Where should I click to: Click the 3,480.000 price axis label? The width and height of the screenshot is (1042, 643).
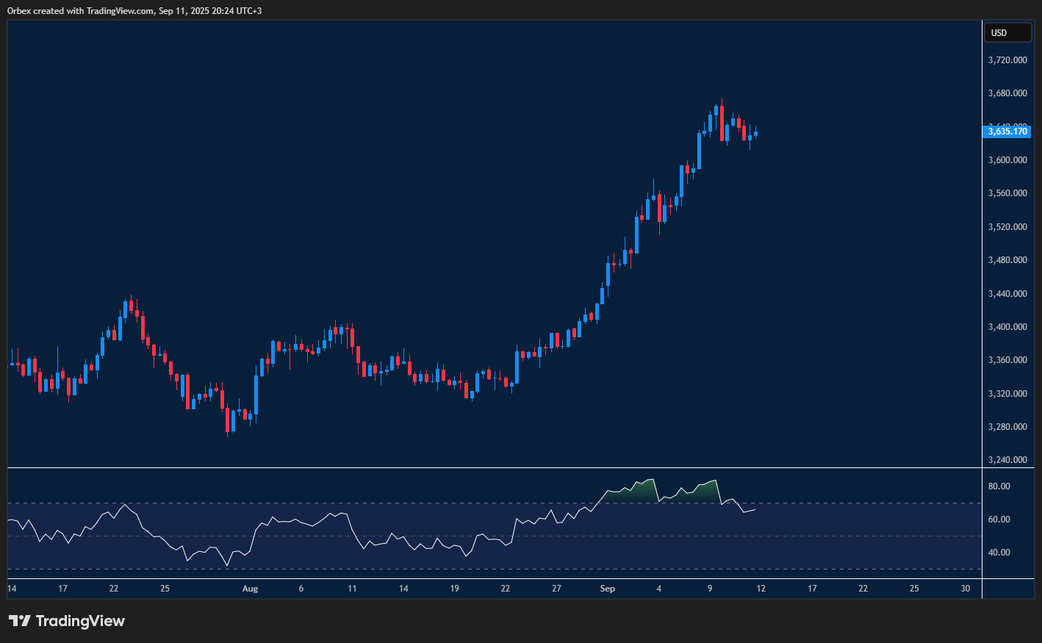click(x=1007, y=260)
